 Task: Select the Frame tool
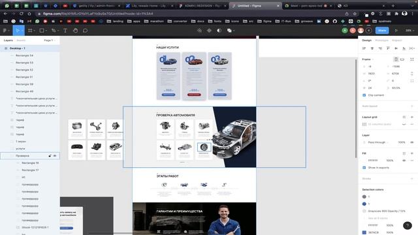[30, 31]
